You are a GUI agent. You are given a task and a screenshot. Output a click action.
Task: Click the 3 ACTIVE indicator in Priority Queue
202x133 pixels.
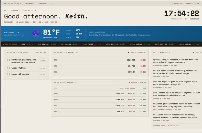(41, 52)
